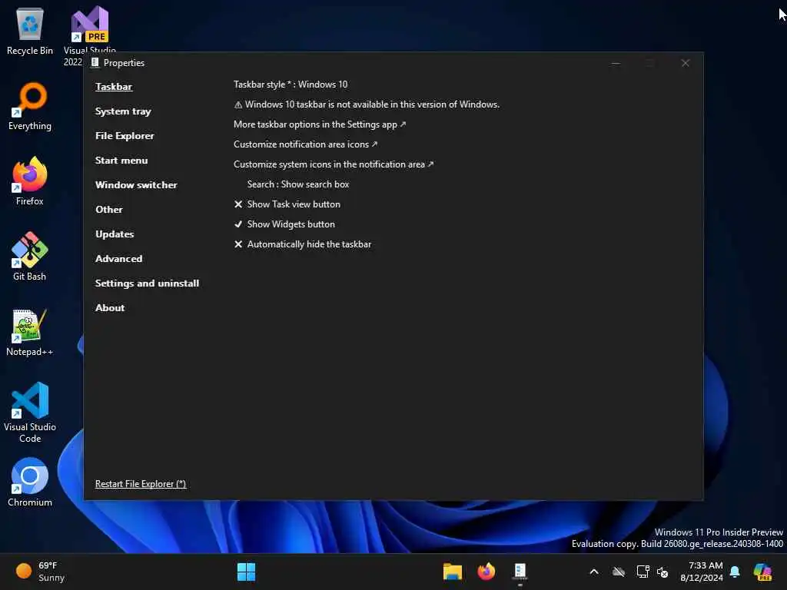The width and height of the screenshot is (787, 590).
Task: Toggle Automatically hide the taskbar
Action: pyautogui.click(x=303, y=244)
